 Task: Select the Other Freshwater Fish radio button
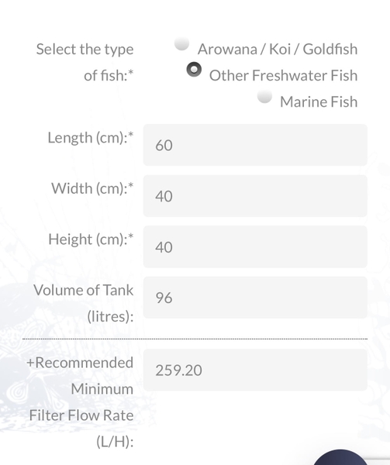pos(194,70)
